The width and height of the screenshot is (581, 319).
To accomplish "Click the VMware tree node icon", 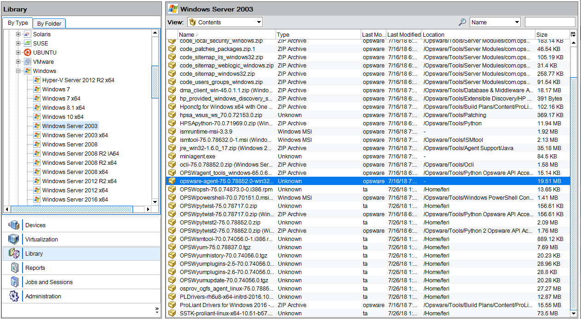I will click(28, 62).
